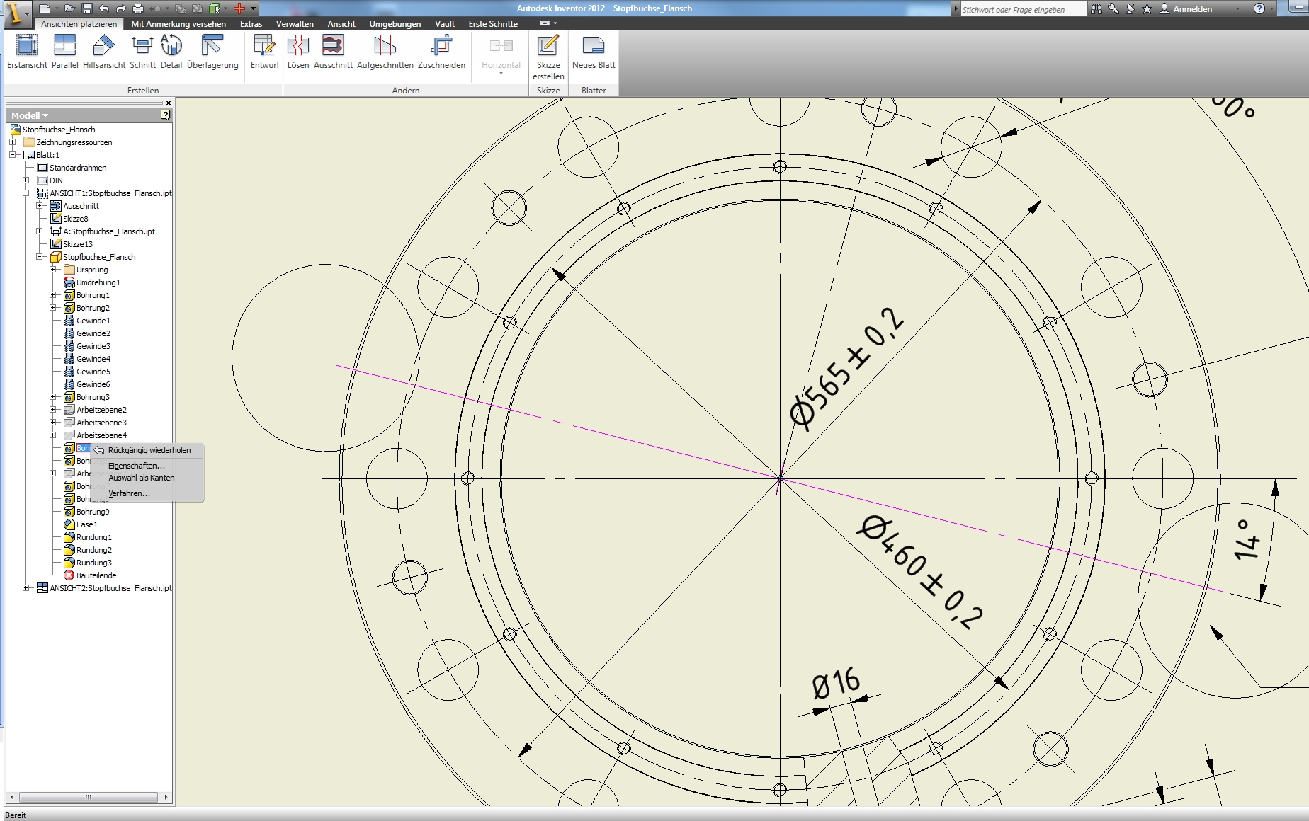Expand the Arbeitsebene2 tree node
This screenshot has height=821, width=1309.
(x=53, y=410)
